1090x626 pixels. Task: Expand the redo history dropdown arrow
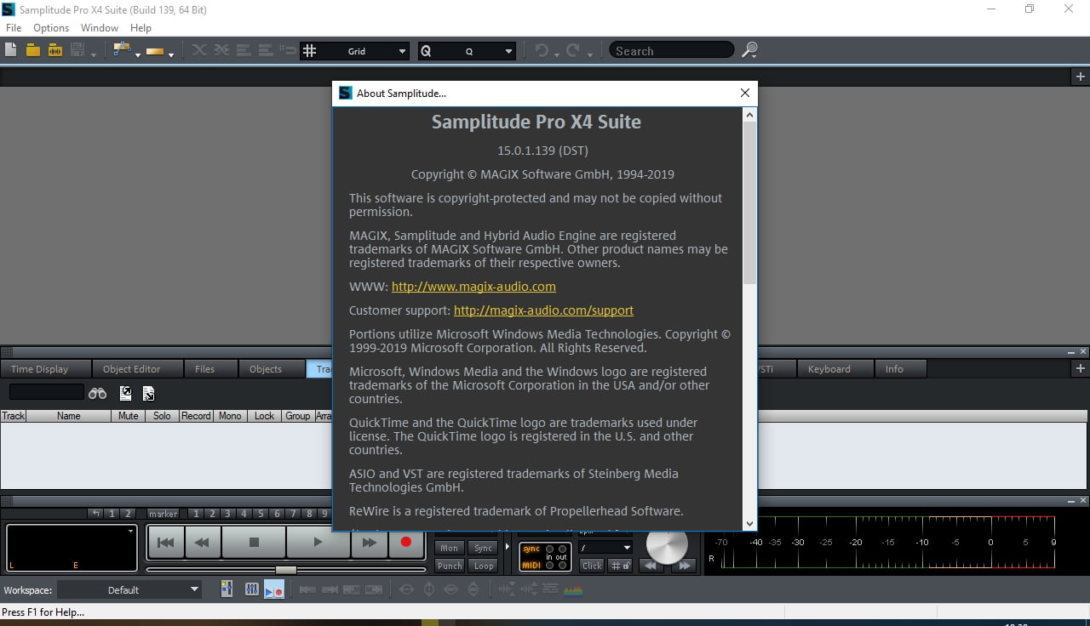(589, 55)
